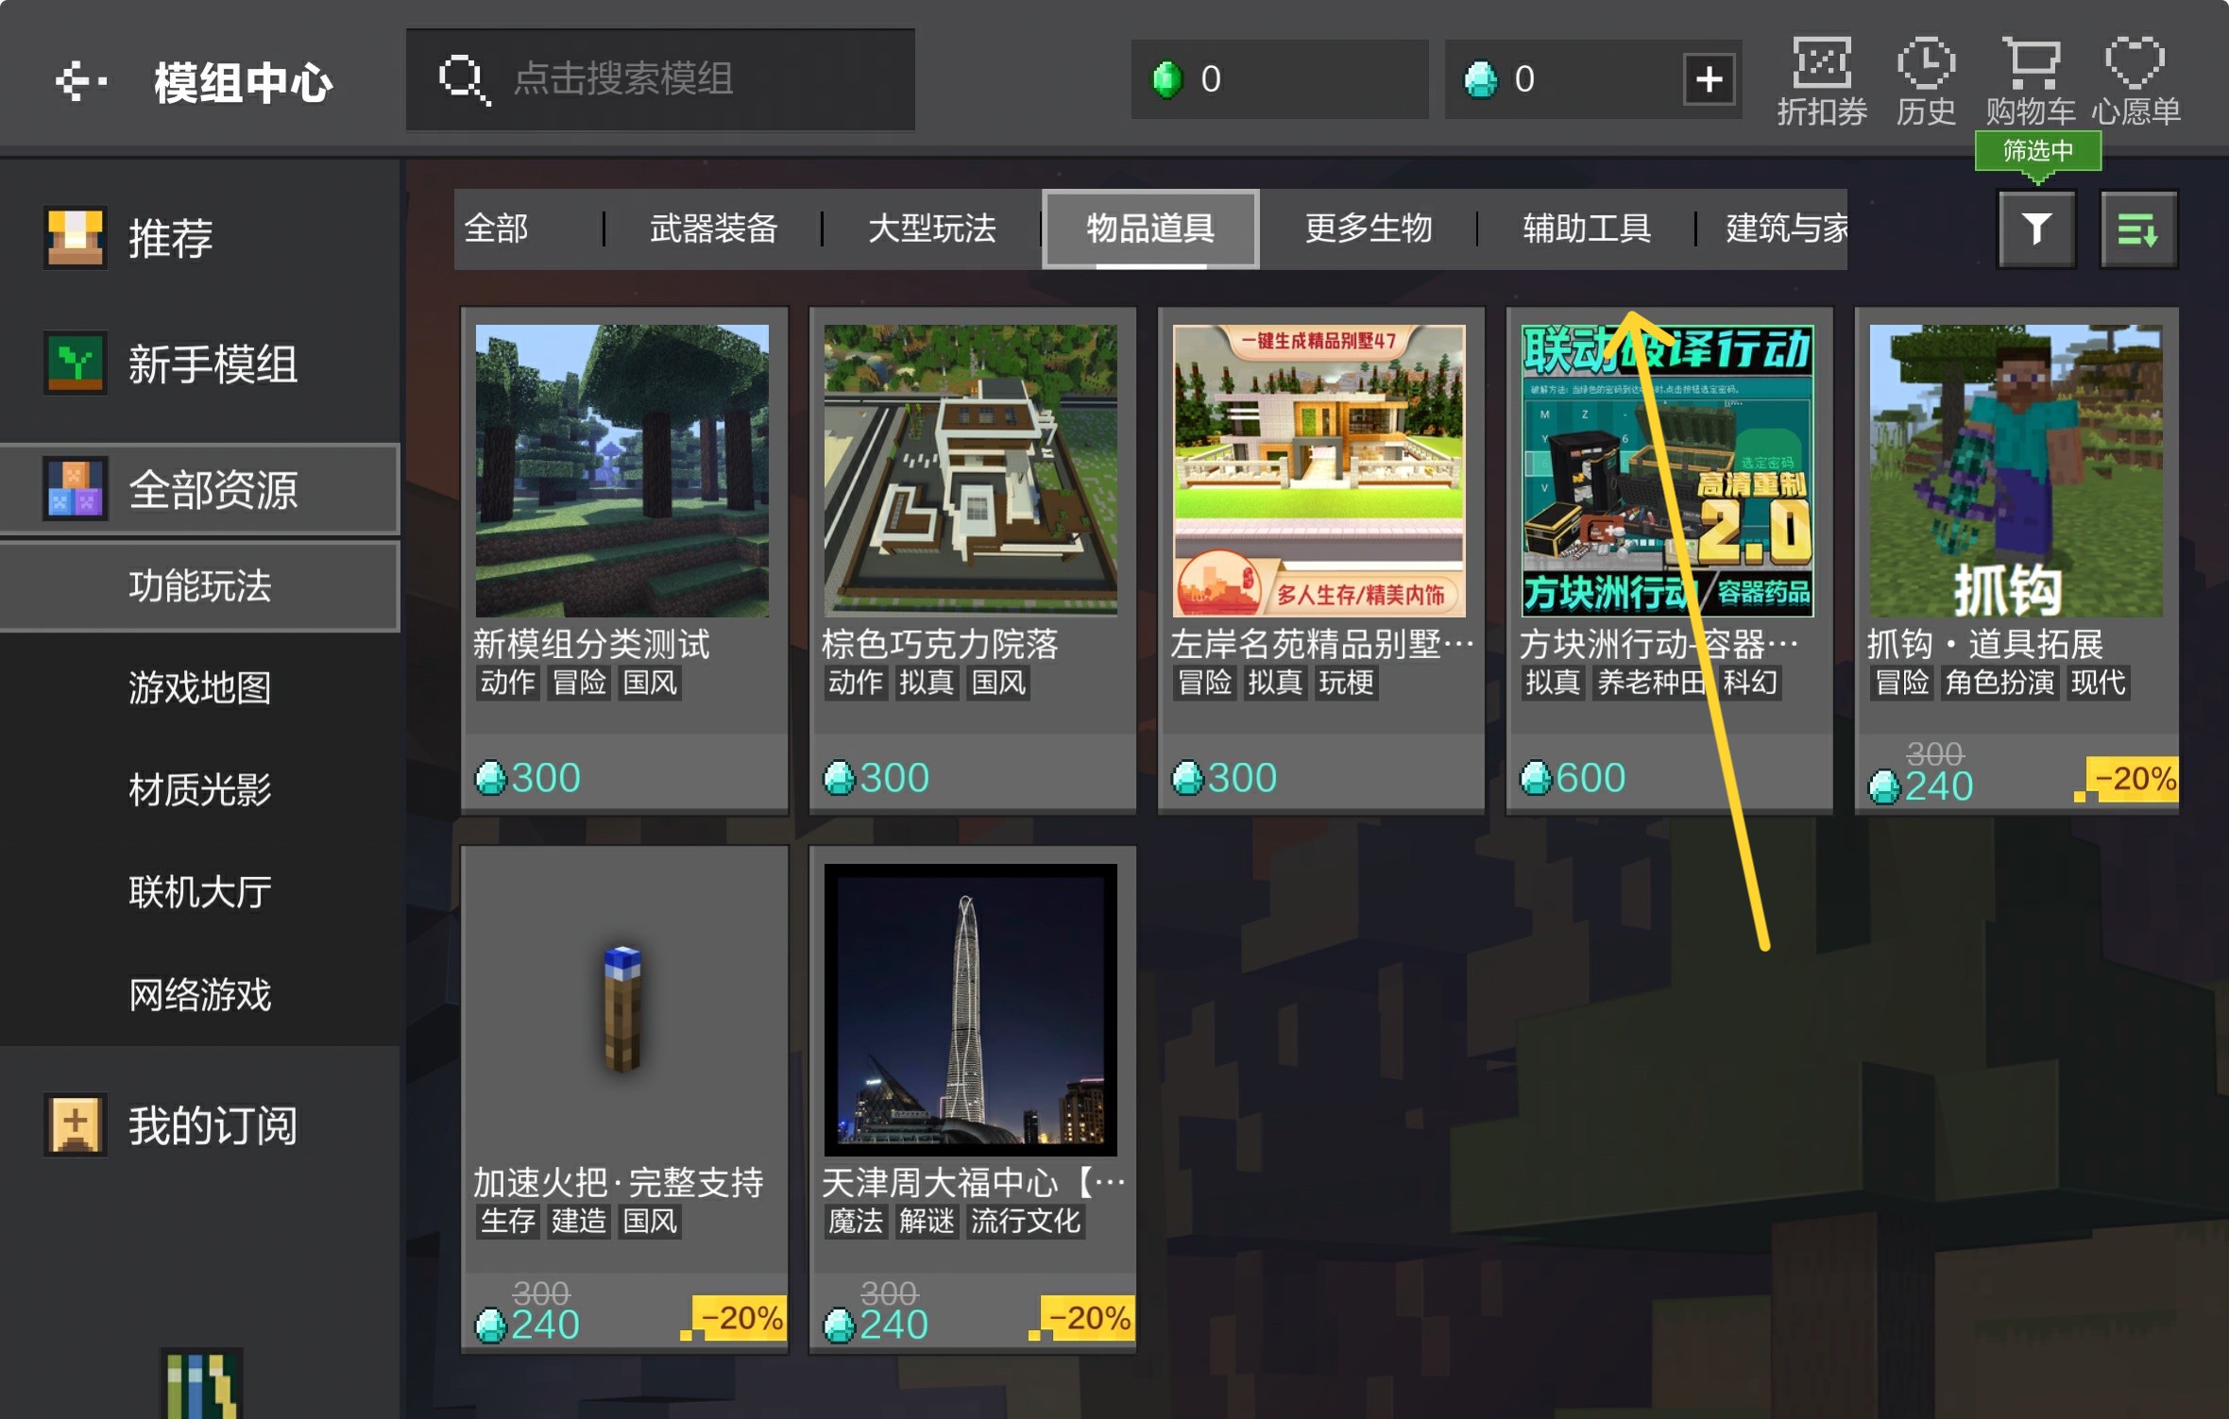Viewport: 2229px width, 1419px height.
Task: Open the funnel filter button
Action: 2036,229
